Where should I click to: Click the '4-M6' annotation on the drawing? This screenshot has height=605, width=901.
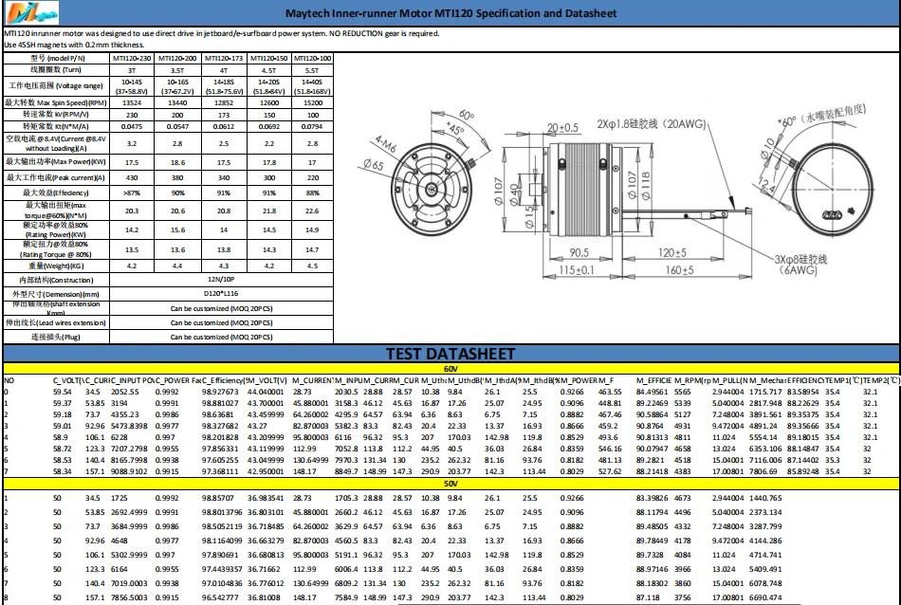385,143
